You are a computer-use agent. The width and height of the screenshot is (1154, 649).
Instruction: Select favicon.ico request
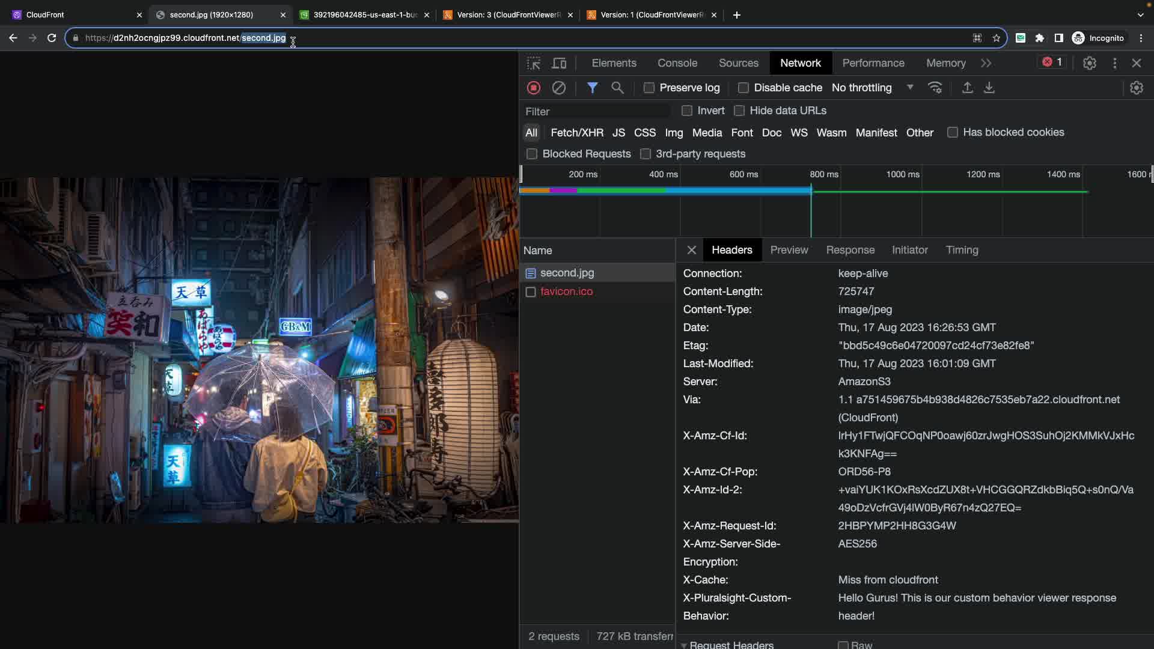(566, 291)
